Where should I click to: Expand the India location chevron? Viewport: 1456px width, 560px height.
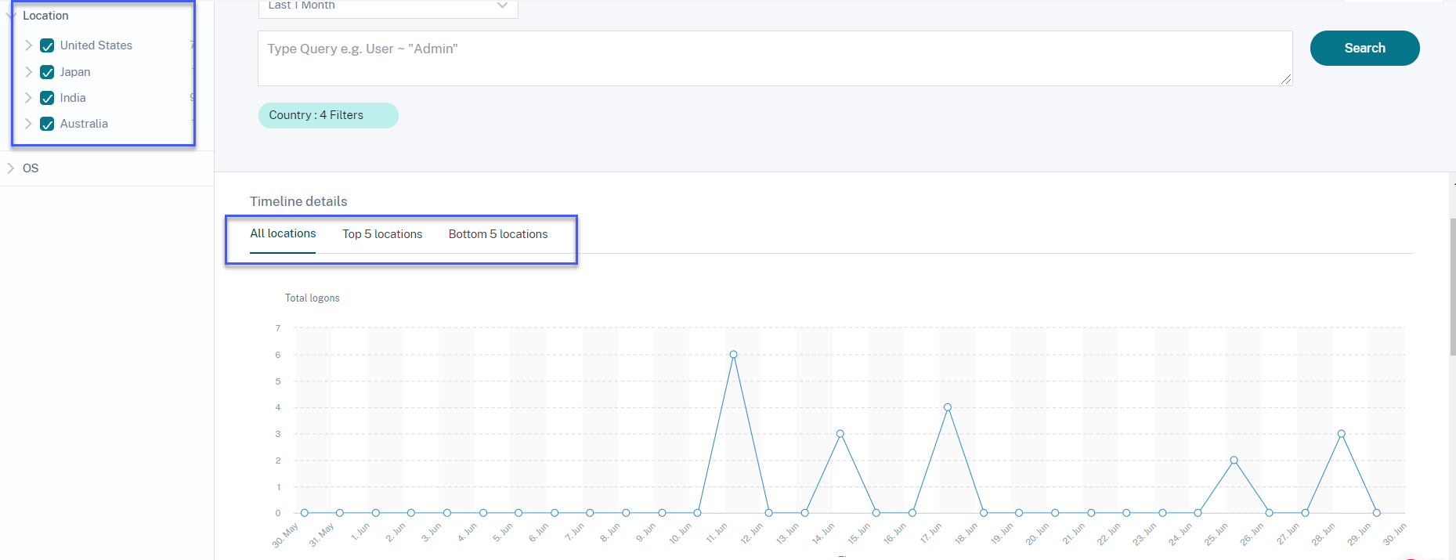point(28,98)
